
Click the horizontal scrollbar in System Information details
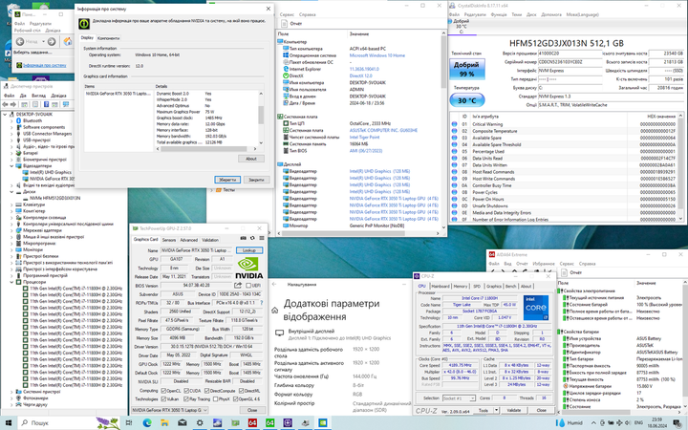(206, 149)
